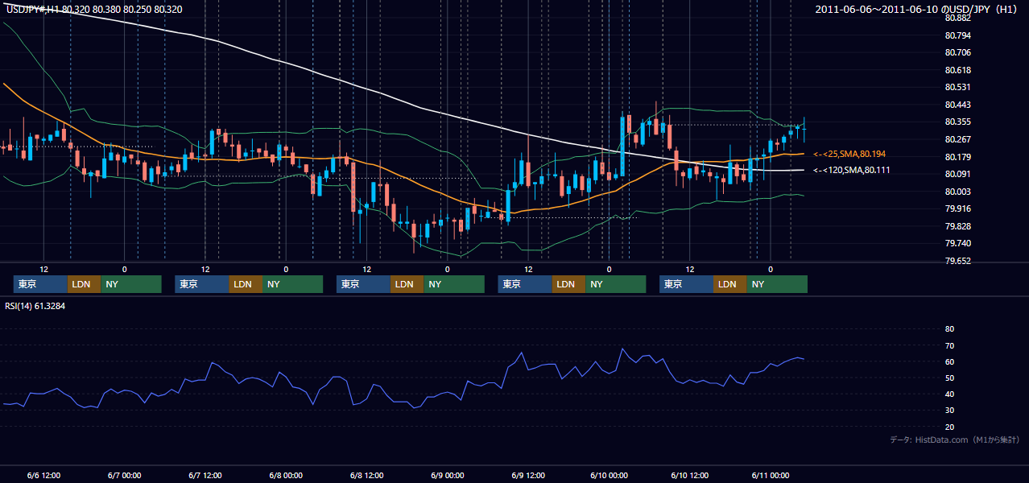Click the LDN session block for 6/10
Viewport: 1029px width, 483px height.
tap(729, 284)
